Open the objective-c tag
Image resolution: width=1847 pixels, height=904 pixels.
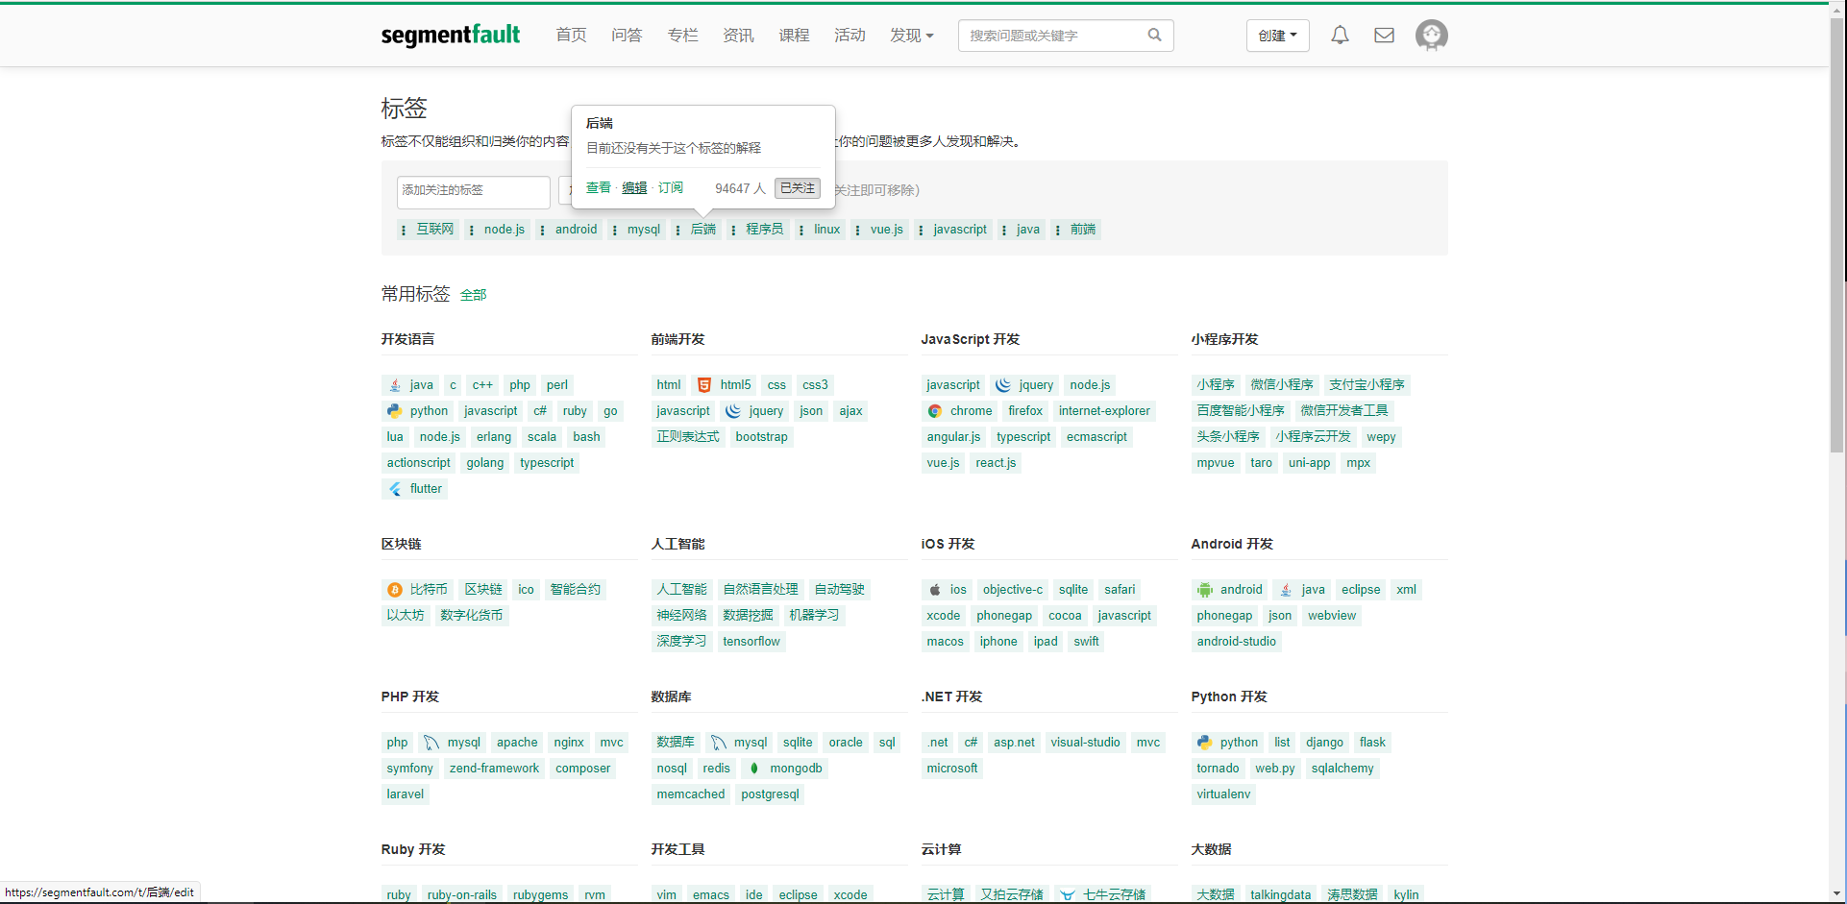coord(1013,590)
